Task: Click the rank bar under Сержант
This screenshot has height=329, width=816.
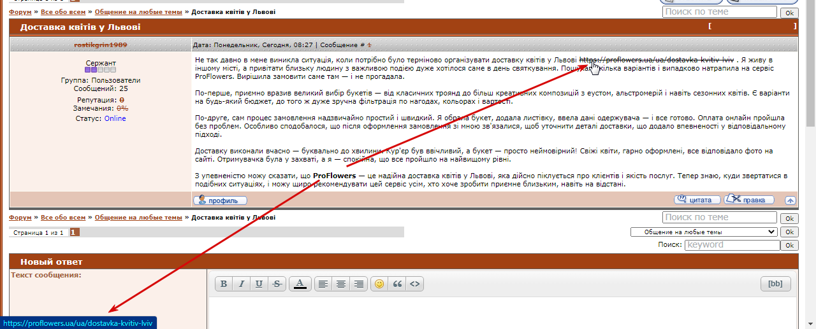Action: [x=101, y=70]
